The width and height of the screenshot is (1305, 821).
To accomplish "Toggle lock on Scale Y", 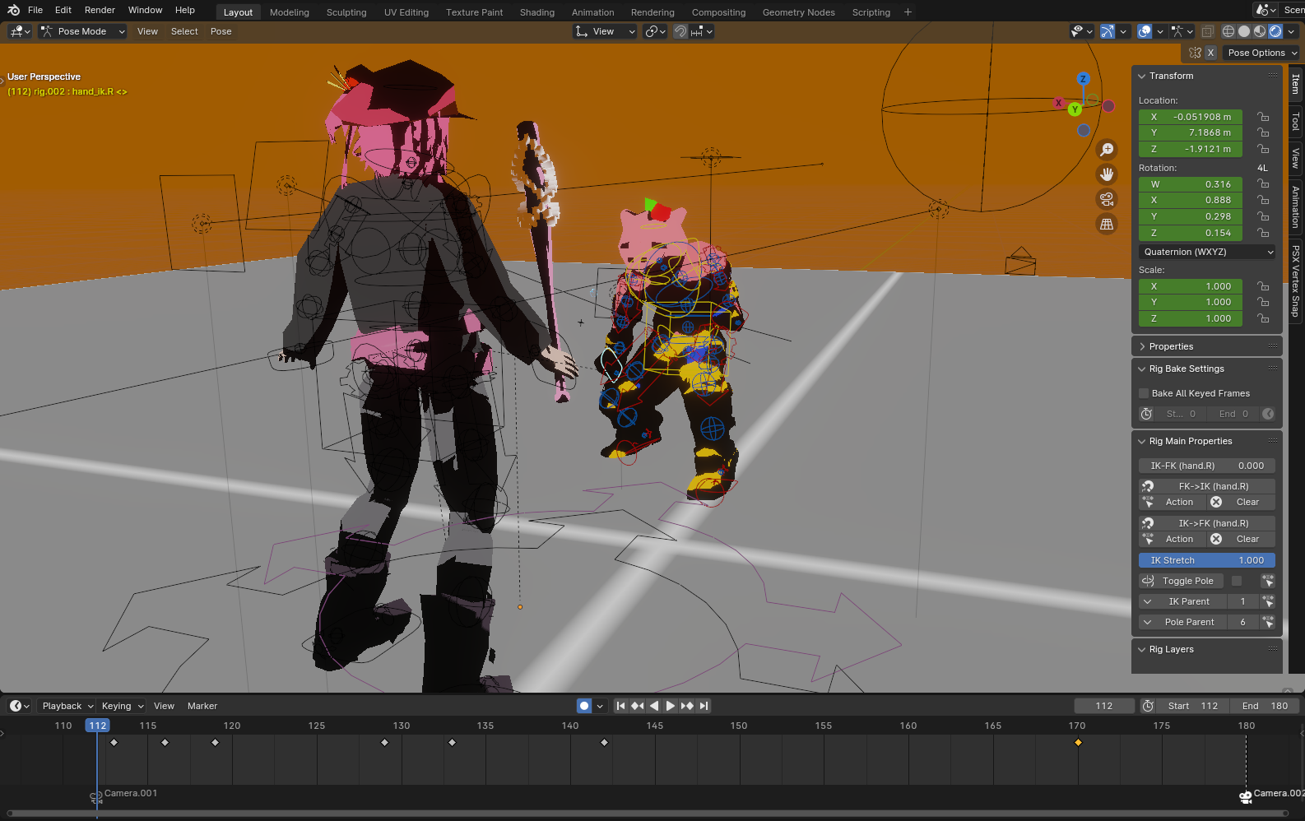I will [1263, 302].
